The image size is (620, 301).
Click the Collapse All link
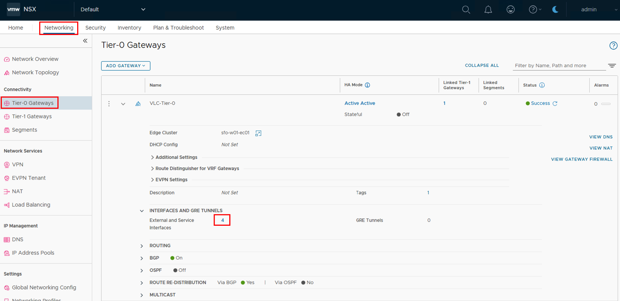click(x=482, y=66)
